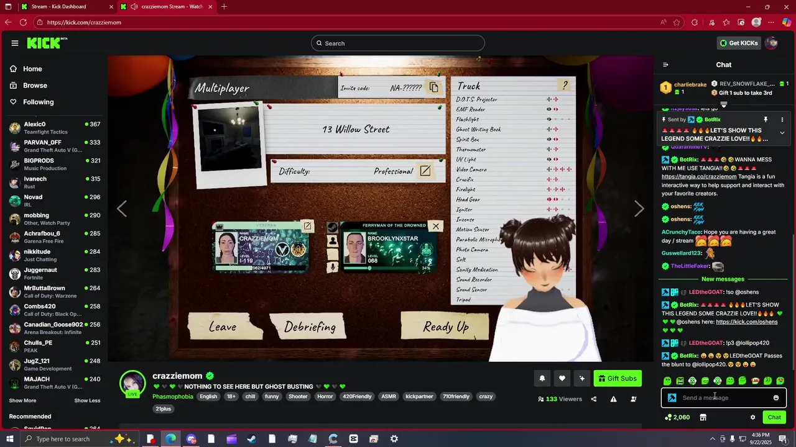Click the pin icon on BotRix pinned message

766,120
